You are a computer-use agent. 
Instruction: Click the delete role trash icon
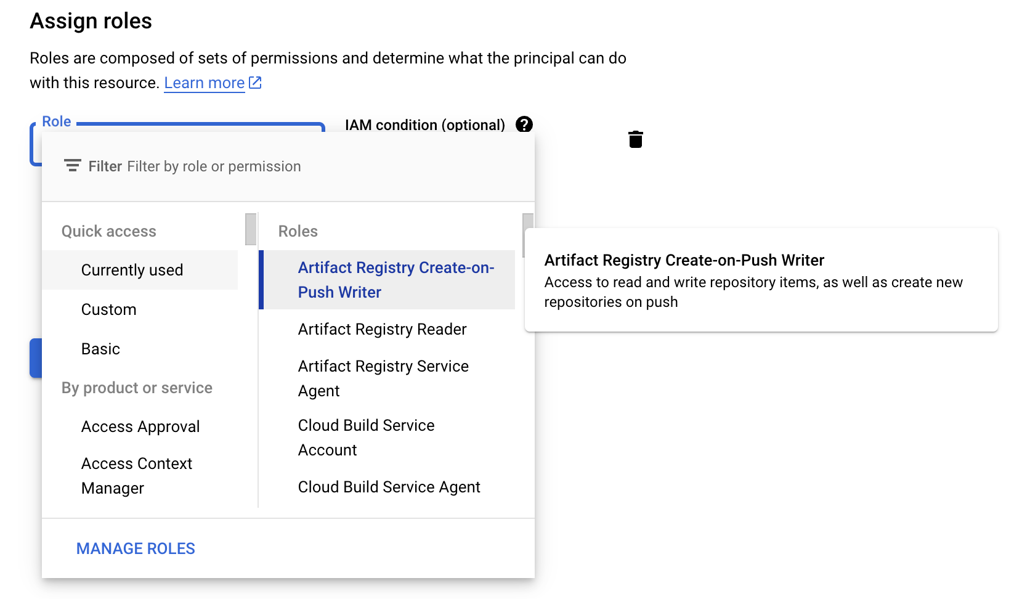coord(636,139)
